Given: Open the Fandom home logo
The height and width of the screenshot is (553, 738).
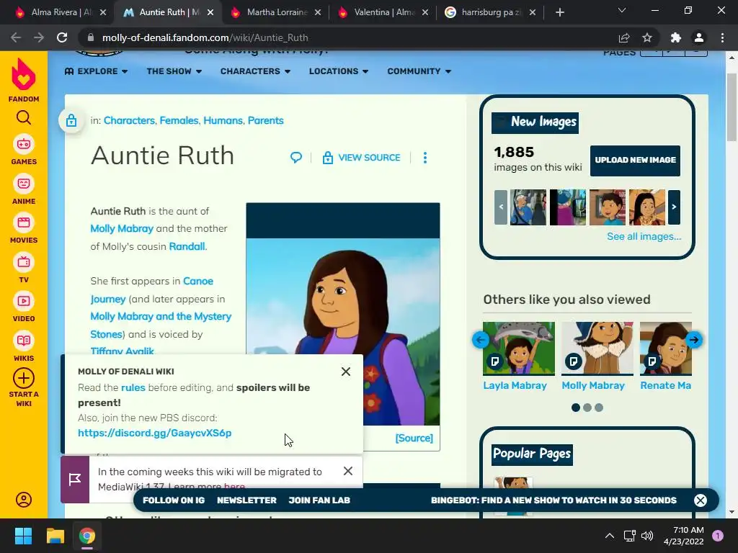Looking at the screenshot, I should click(24, 80).
